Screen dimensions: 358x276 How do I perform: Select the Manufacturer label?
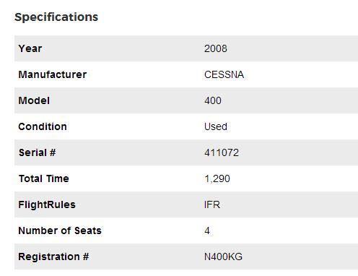[x=53, y=74]
